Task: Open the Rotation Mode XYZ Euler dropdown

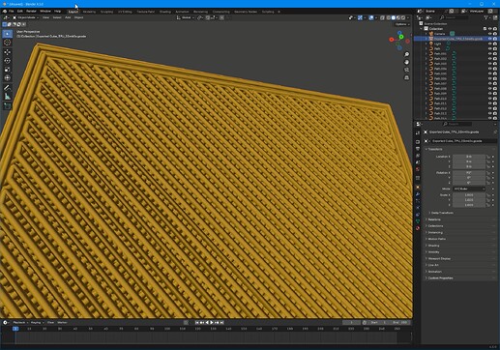Action: [469, 189]
